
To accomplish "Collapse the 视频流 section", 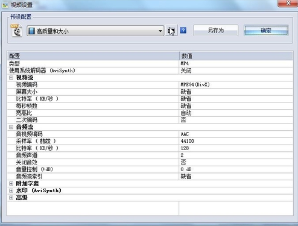I will pos(11,78).
